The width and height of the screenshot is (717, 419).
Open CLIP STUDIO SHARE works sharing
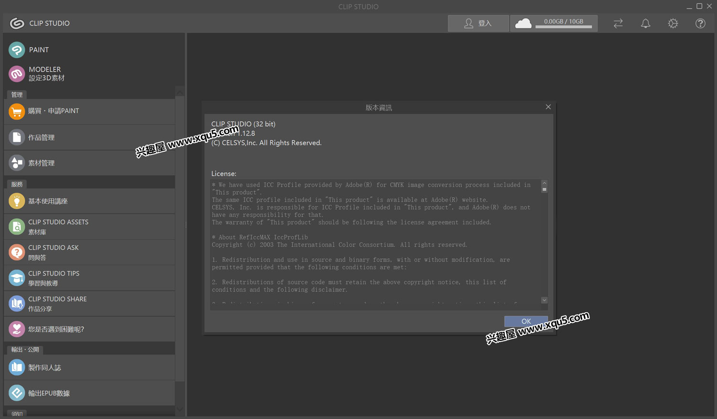point(89,303)
